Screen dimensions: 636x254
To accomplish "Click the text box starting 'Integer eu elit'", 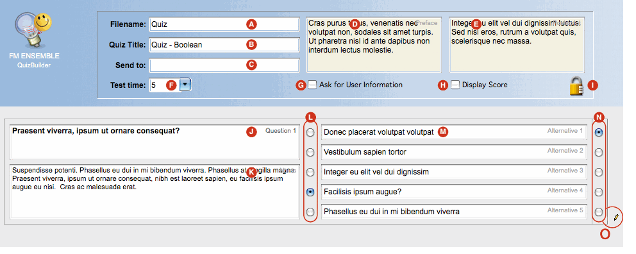I will coord(516,45).
